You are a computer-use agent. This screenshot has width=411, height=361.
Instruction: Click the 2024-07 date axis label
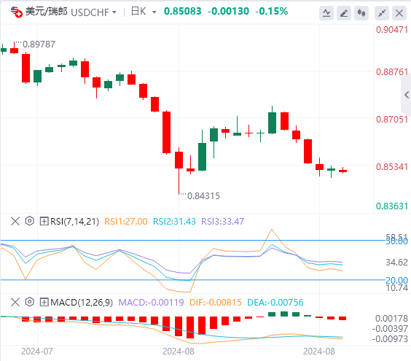(x=37, y=352)
